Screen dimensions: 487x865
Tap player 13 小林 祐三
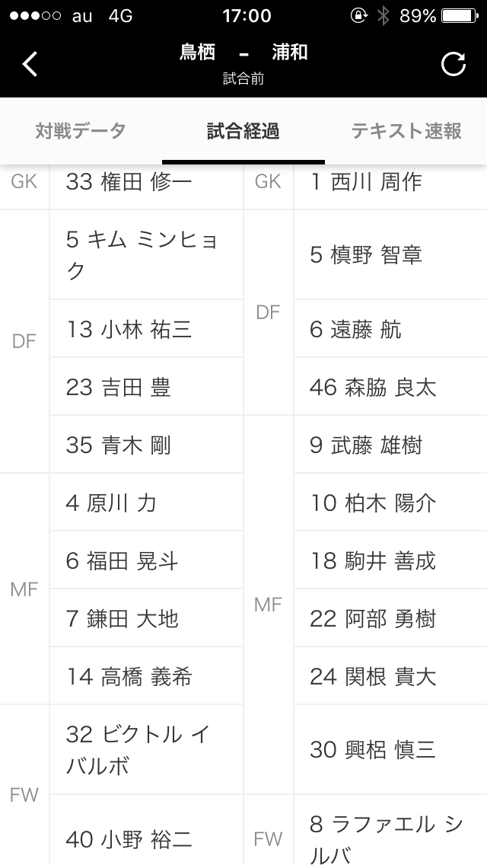pyautogui.click(x=129, y=329)
